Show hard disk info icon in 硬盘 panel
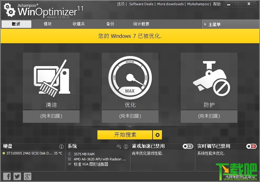 61,147
